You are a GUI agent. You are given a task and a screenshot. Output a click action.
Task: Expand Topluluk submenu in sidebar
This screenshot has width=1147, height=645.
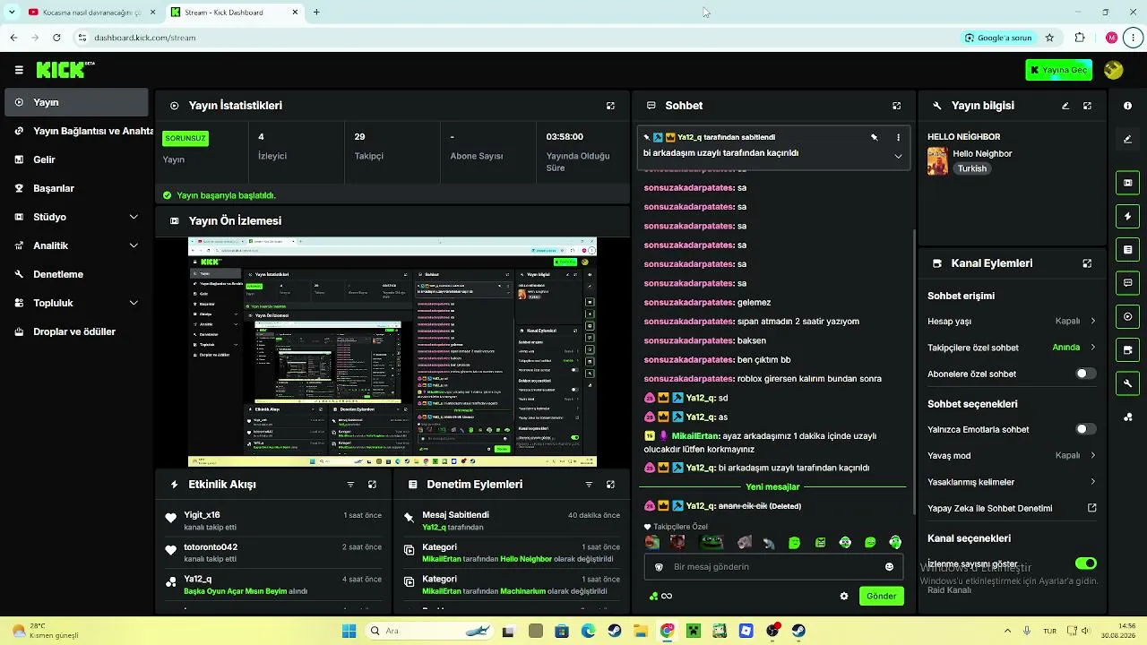click(x=134, y=303)
